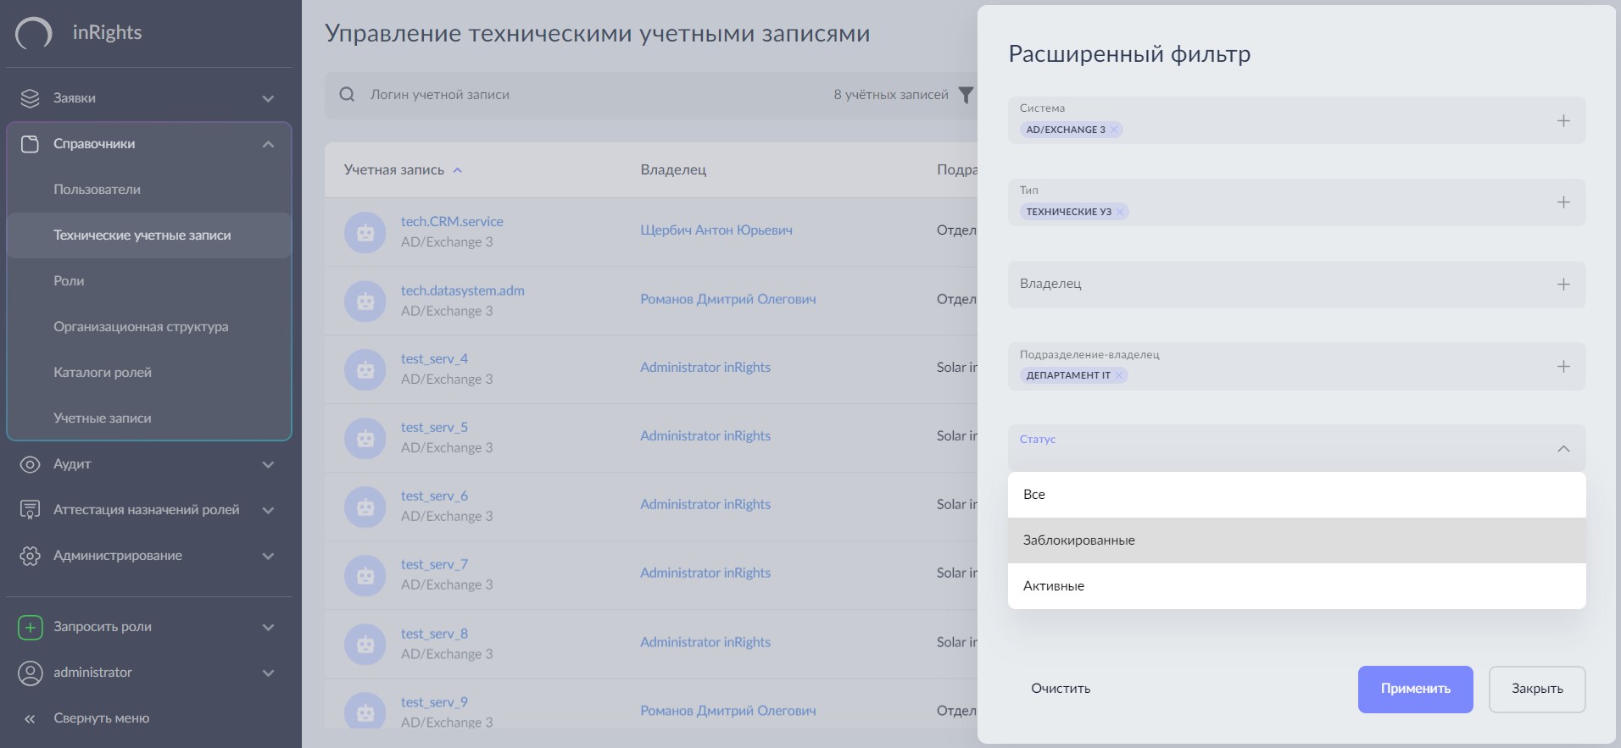Click the robot avatar of test_serv_6

click(x=365, y=507)
